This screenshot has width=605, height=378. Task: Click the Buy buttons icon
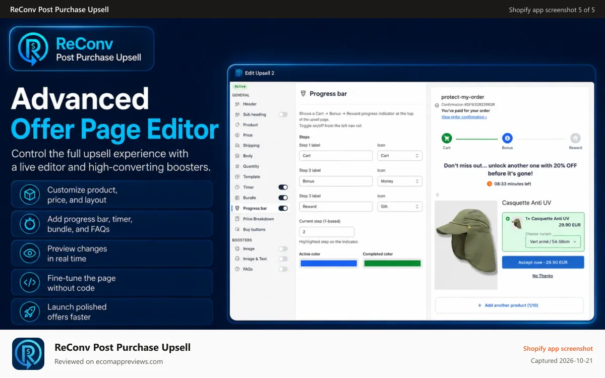[237, 229]
